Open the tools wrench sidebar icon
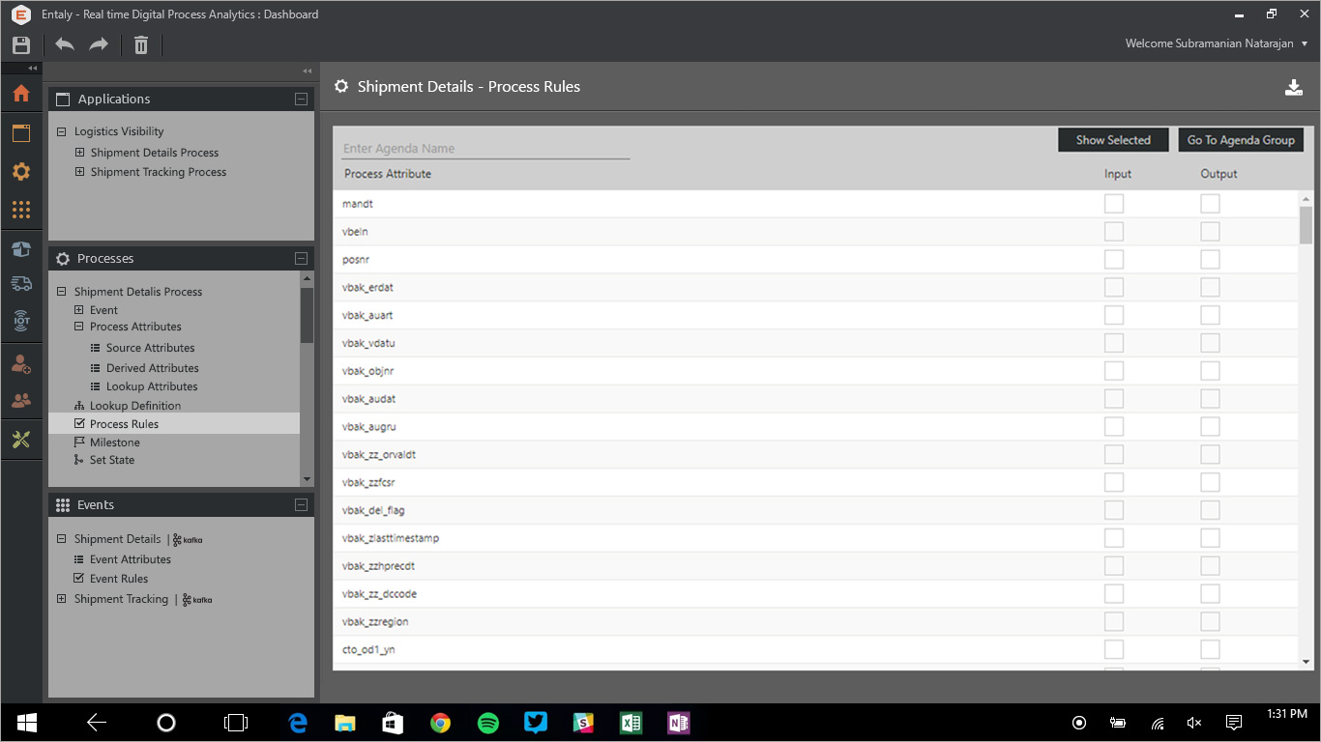The height and width of the screenshot is (742, 1321). point(21,440)
